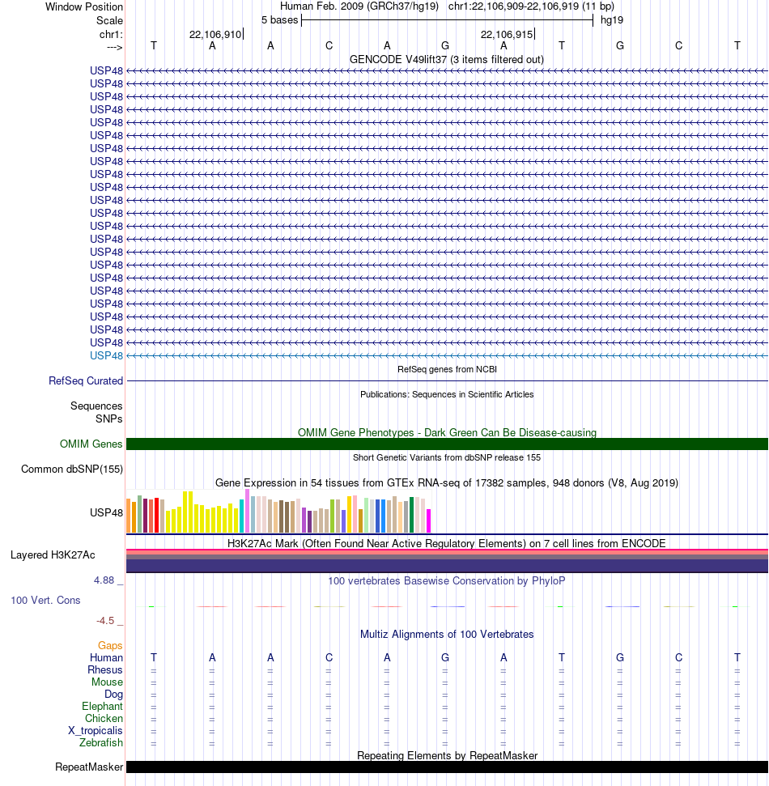This screenshot has width=769, height=786.
Task: Click the Common dbSNP(155) label
Action: [x=72, y=469]
